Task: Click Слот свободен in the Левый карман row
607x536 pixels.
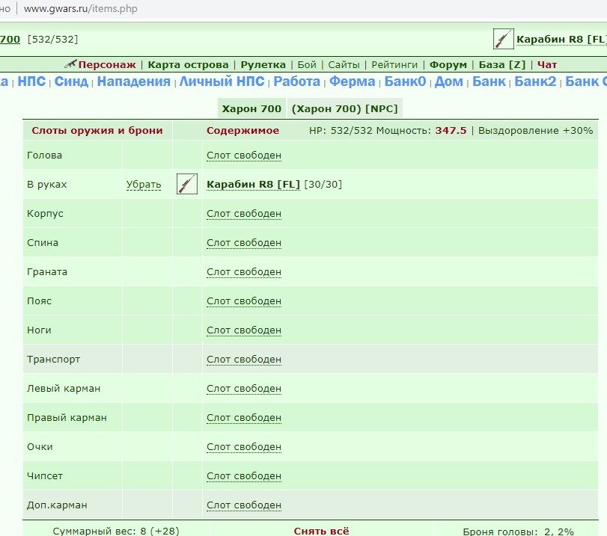Action: click(x=244, y=389)
